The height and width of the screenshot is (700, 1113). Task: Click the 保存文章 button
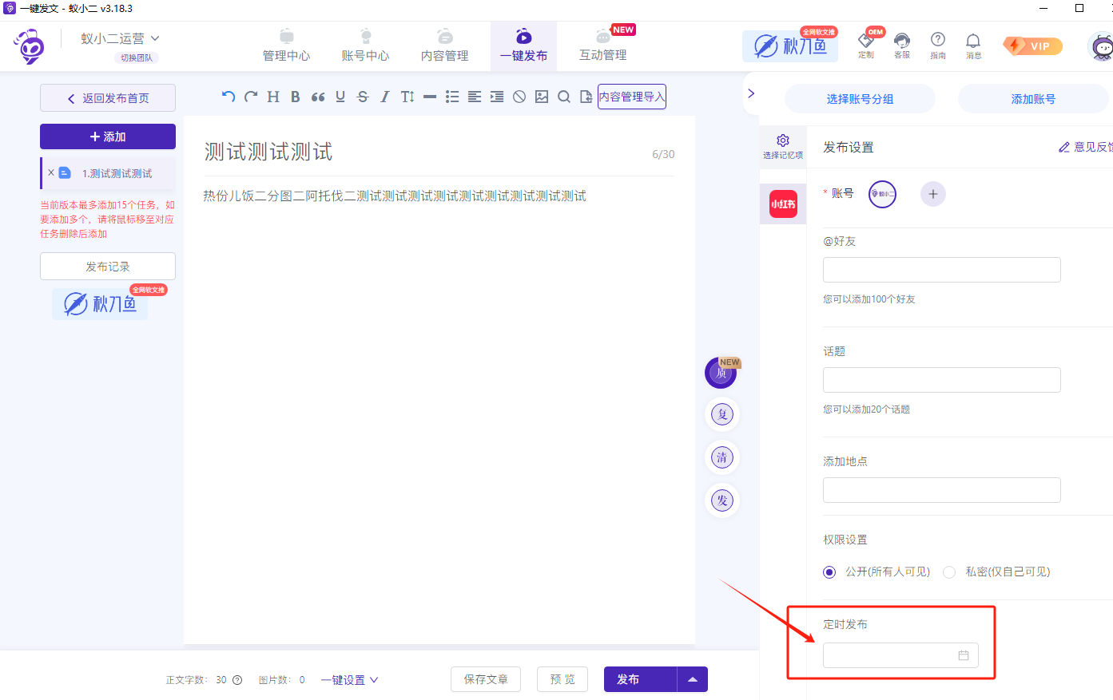click(x=486, y=679)
